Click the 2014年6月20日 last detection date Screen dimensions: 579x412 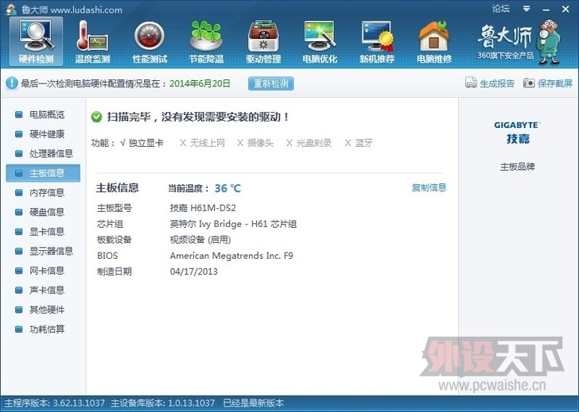200,83
